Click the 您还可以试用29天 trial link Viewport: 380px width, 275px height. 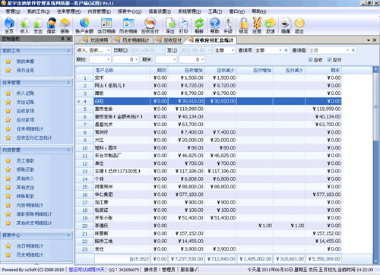pyautogui.click(x=87, y=270)
